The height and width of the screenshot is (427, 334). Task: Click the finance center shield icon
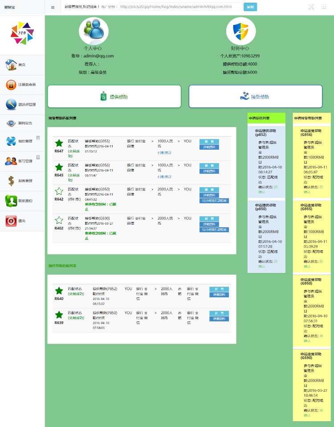point(241,31)
